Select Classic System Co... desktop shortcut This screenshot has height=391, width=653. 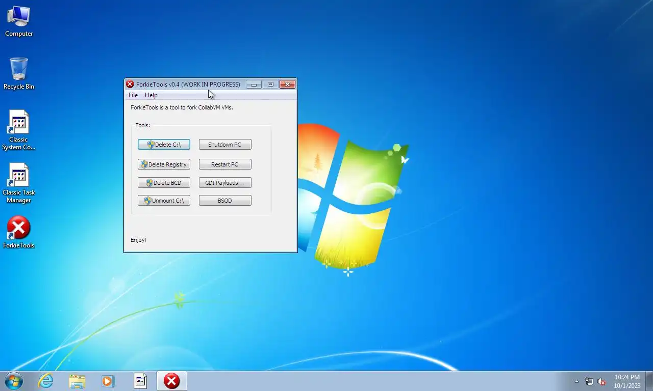[19, 130]
